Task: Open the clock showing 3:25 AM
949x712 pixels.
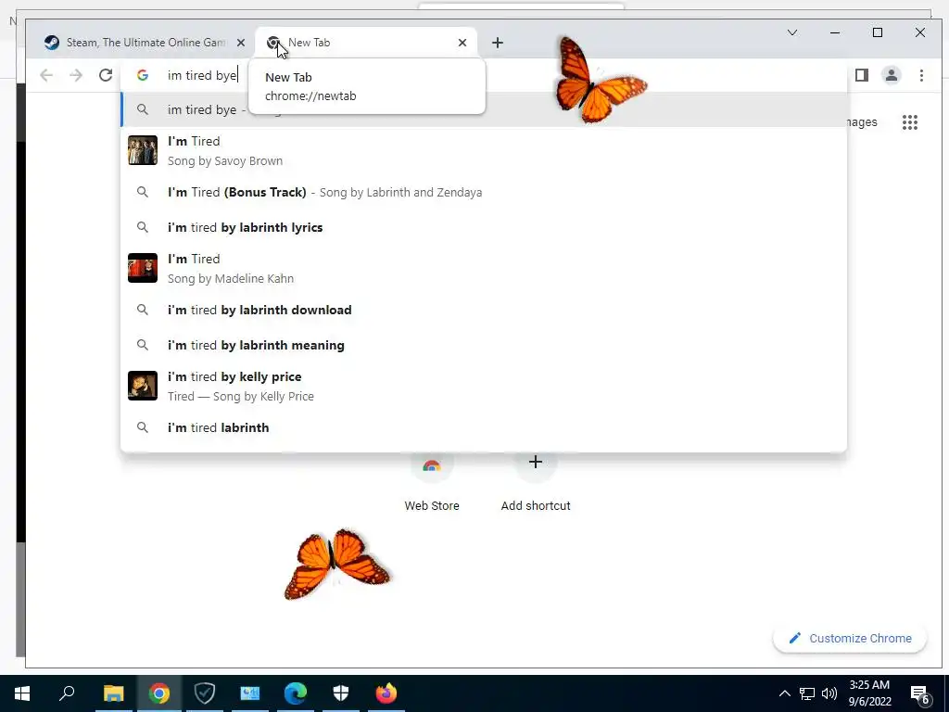Action: click(x=869, y=693)
